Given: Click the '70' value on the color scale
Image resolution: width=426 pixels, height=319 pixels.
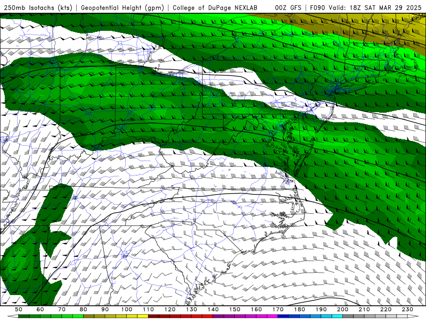Looking at the screenshot, I should click(62, 309).
